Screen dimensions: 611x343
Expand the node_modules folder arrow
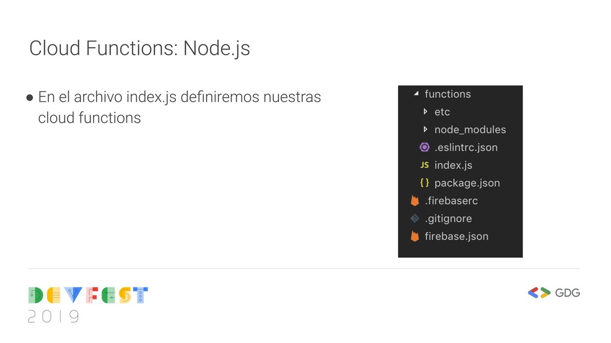(x=425, y=129)
